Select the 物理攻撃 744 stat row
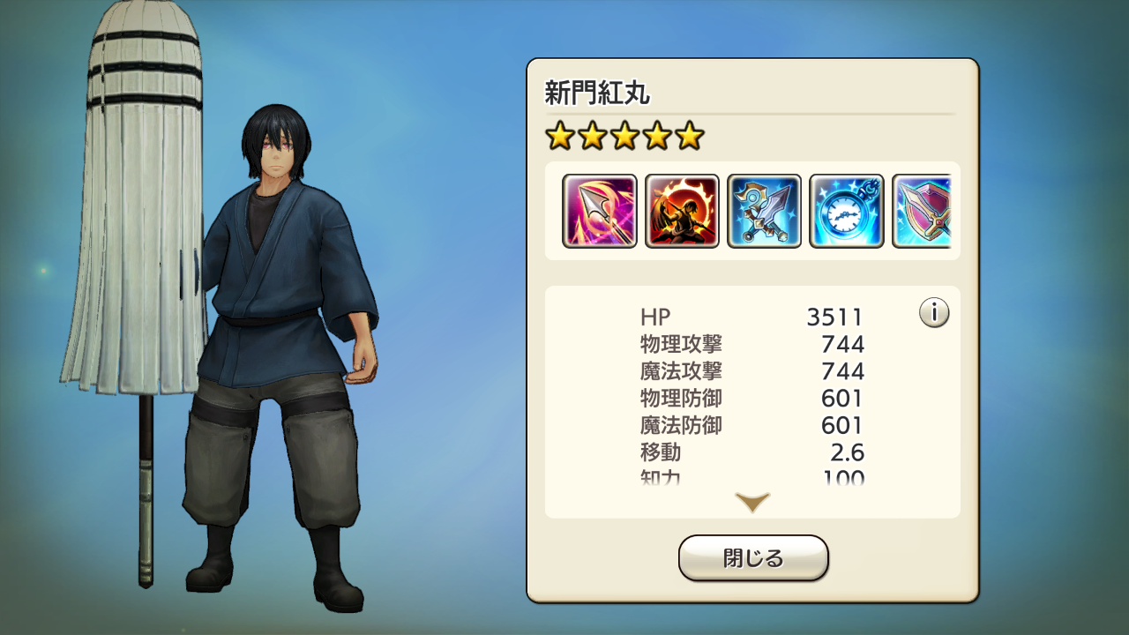The image size is (1129, 635). coord(752,344)
